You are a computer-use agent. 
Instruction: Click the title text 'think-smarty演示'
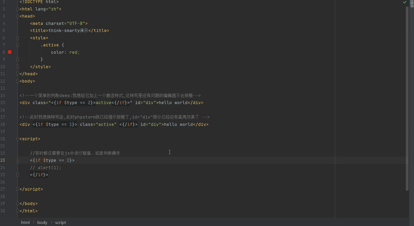[68, 31]
